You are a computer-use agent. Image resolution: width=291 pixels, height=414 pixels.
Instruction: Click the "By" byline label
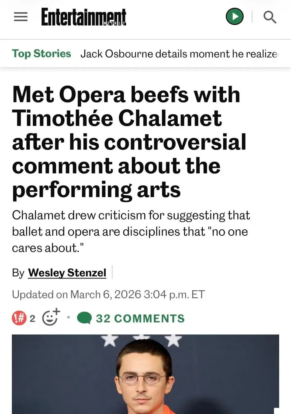[18, 273]
